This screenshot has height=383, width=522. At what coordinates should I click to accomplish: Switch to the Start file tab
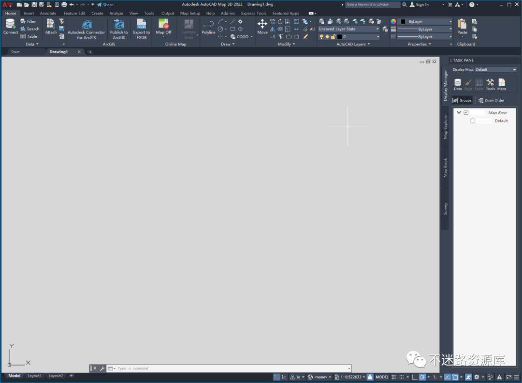coord(15,52)
